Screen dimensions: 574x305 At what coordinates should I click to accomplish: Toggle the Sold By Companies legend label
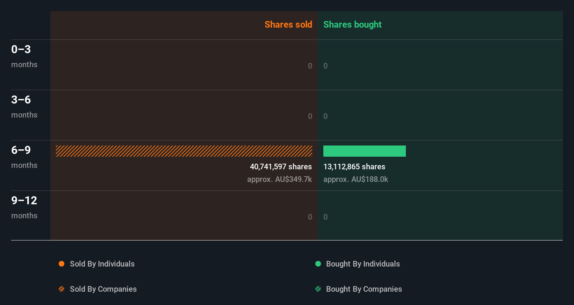103,289
